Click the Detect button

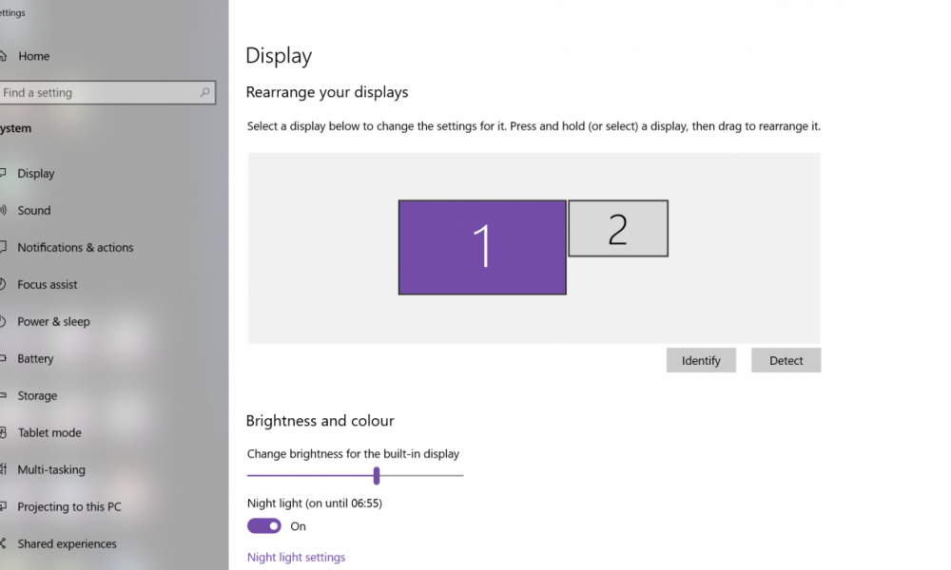[786, 360]
